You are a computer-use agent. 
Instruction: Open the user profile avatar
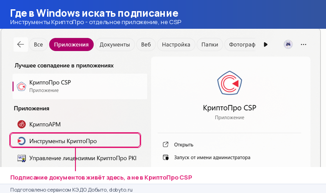point(288,45)
